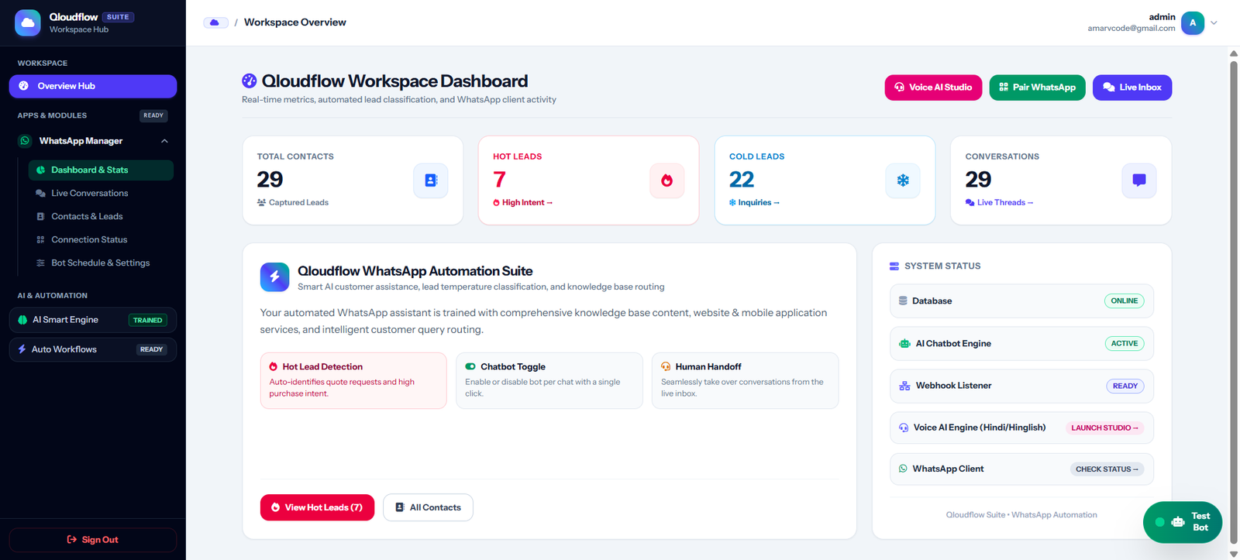Launch Voice AI Studio button
Image resolution: width=1240 pixels, height=560 pixels.
[x=933, y=88]
